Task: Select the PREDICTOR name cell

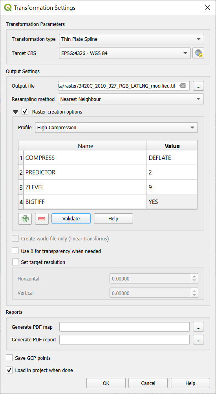Action: point(85,172)
